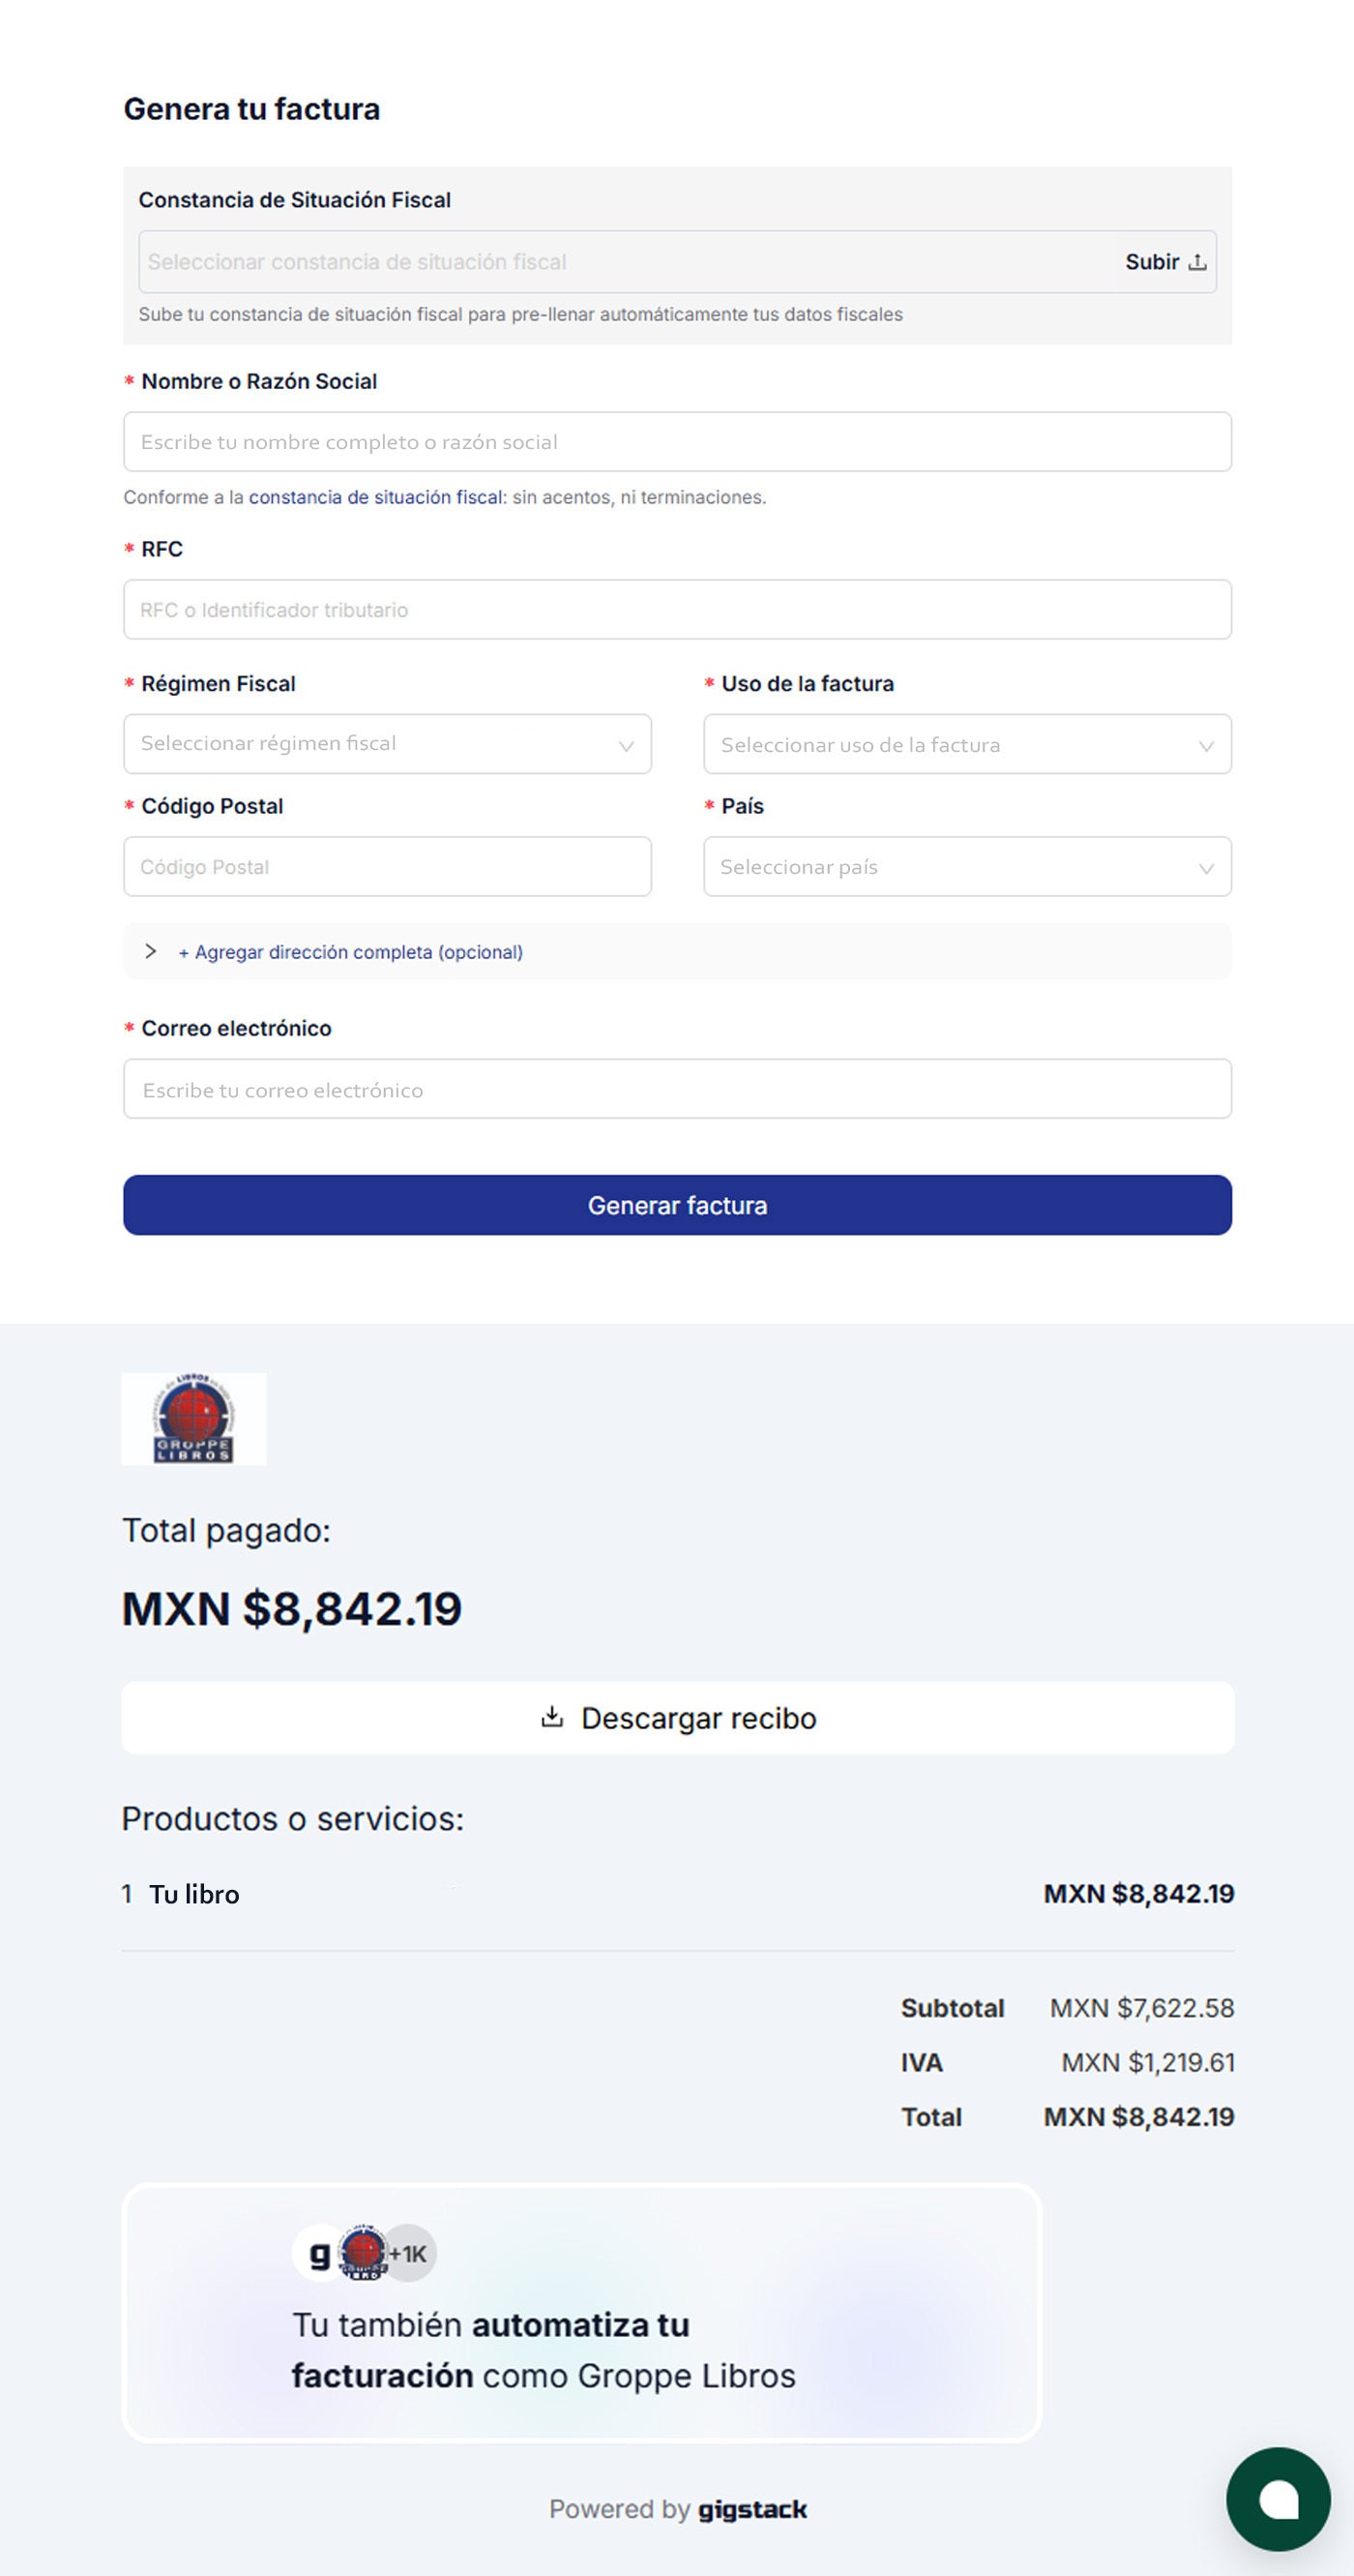Focus the Correo electrónico field
The image size is (1354, 2576).
click(x=676, y=1089)
